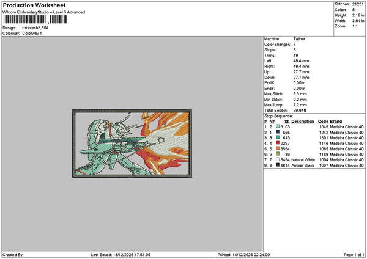Screen dimensions: 367x259
Task: Click thread code '1168' in row 6
Action: tap(324, 155)
